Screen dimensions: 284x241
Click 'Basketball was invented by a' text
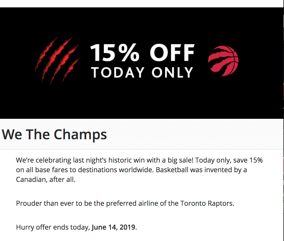click(201, 170)
